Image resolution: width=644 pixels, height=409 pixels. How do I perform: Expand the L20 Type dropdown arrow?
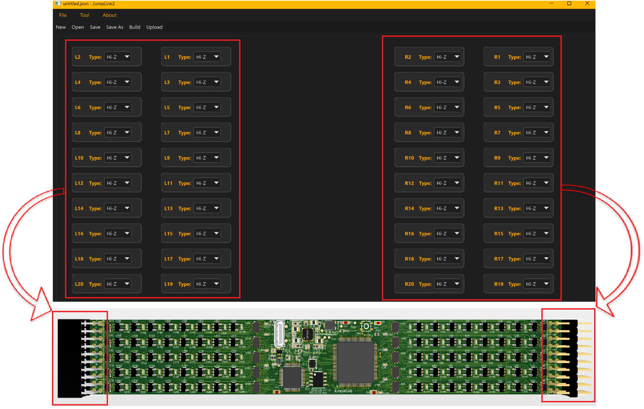[x=127, y=284]
